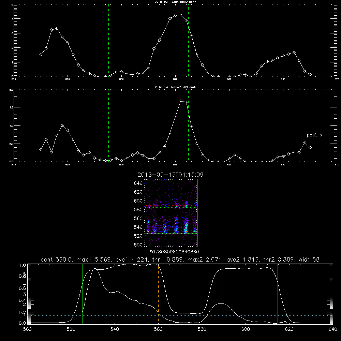Click the first diamond point of dusk curve
Screen dimensions: 341x341
tap(41, 150)
